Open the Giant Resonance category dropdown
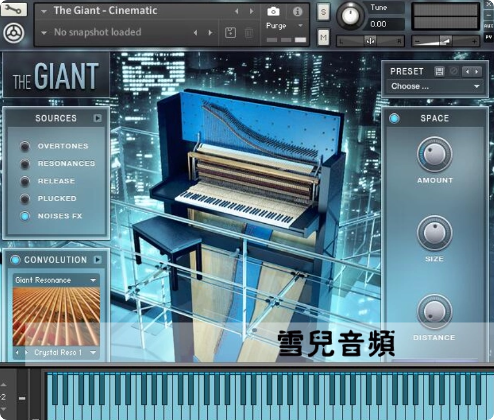This screenshot has height=420, width=494. pos(56,280)
